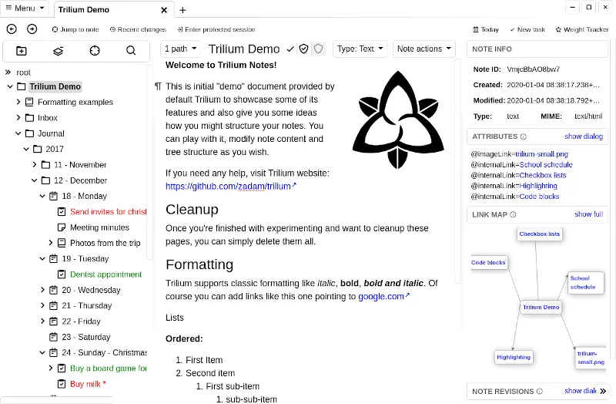The image size is (616, 404).
Task: Toggle the protect note shield icon
Action: 304,49
